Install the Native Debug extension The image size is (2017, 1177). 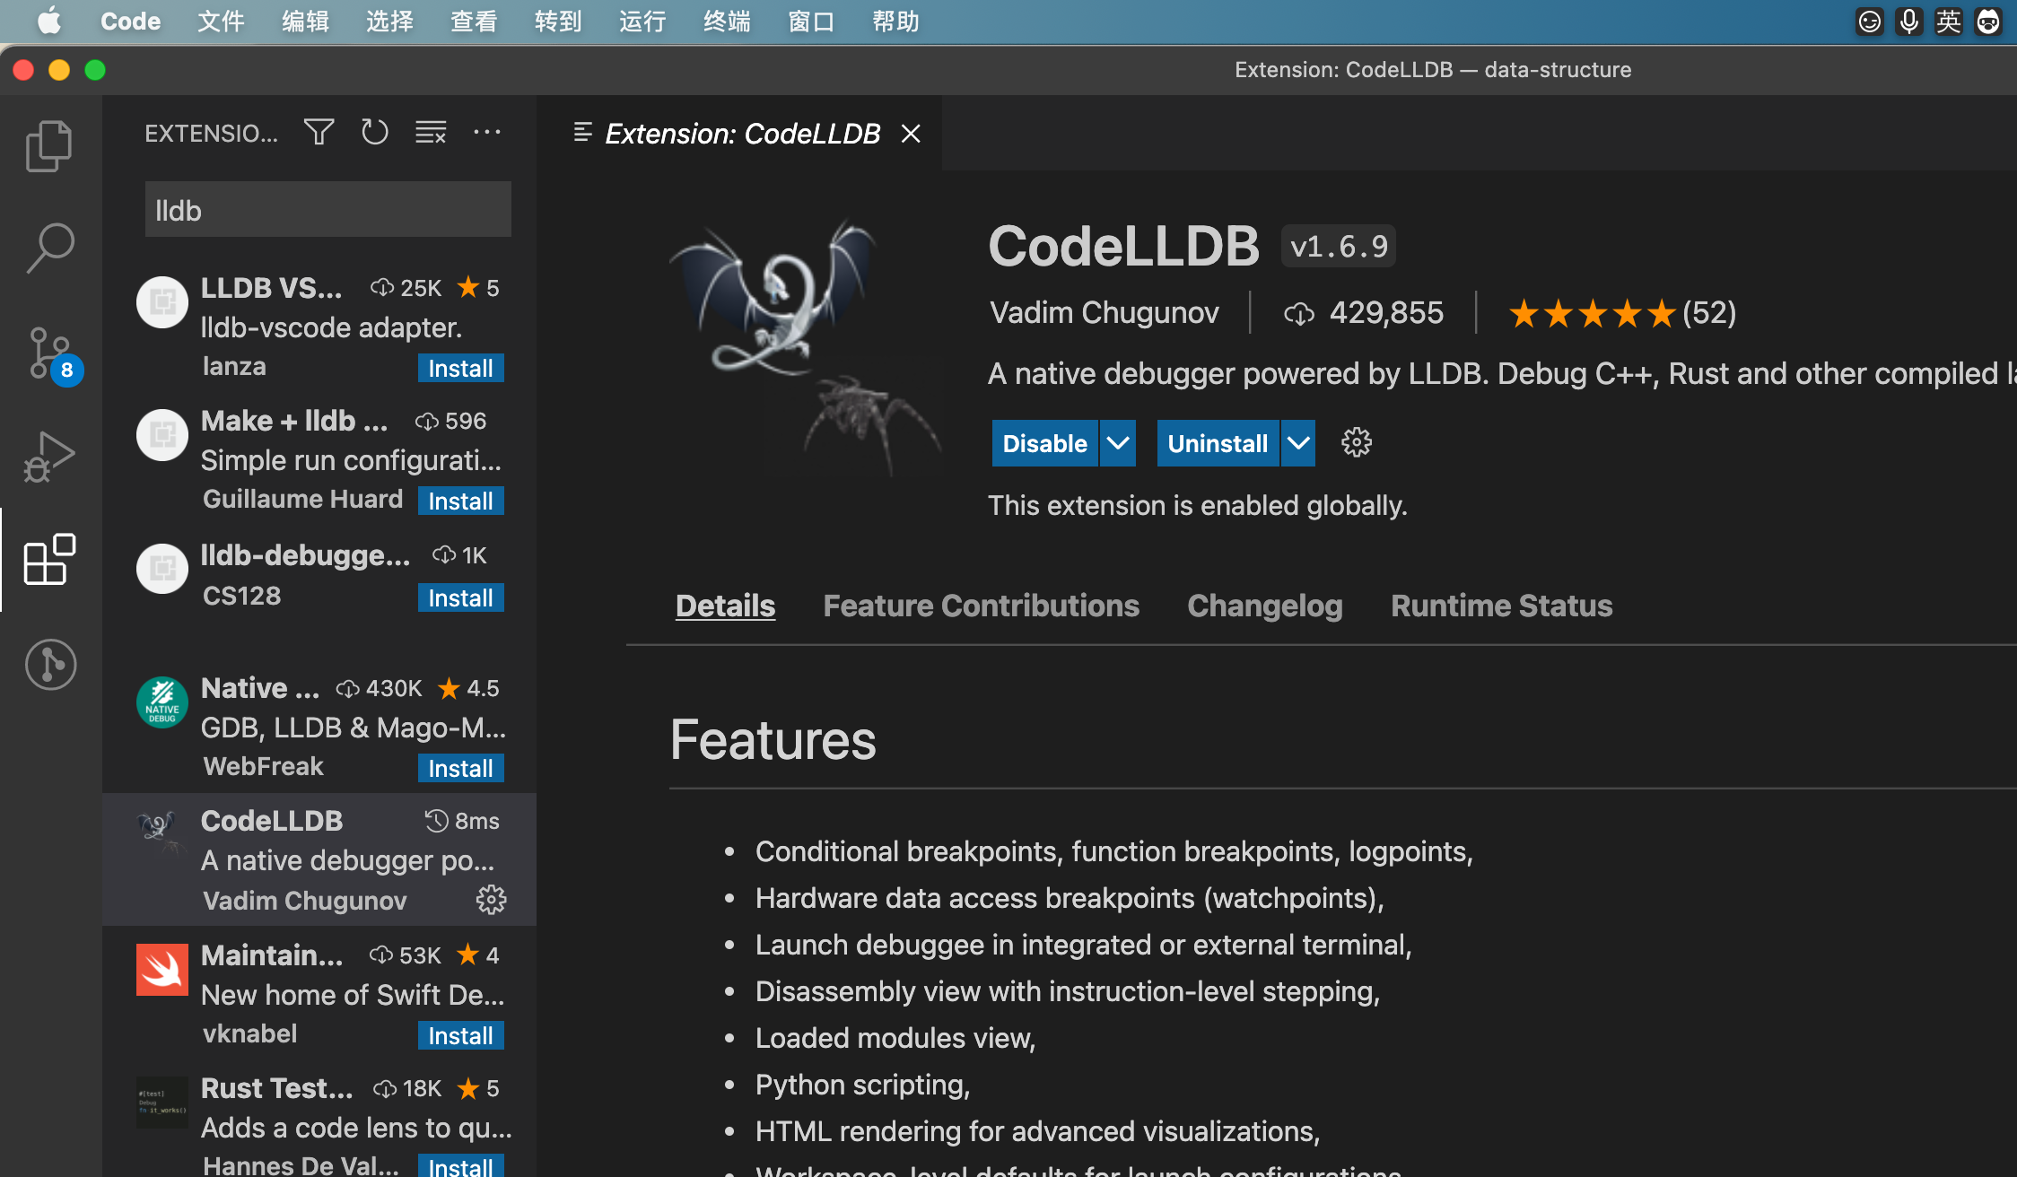pos(460,768)
